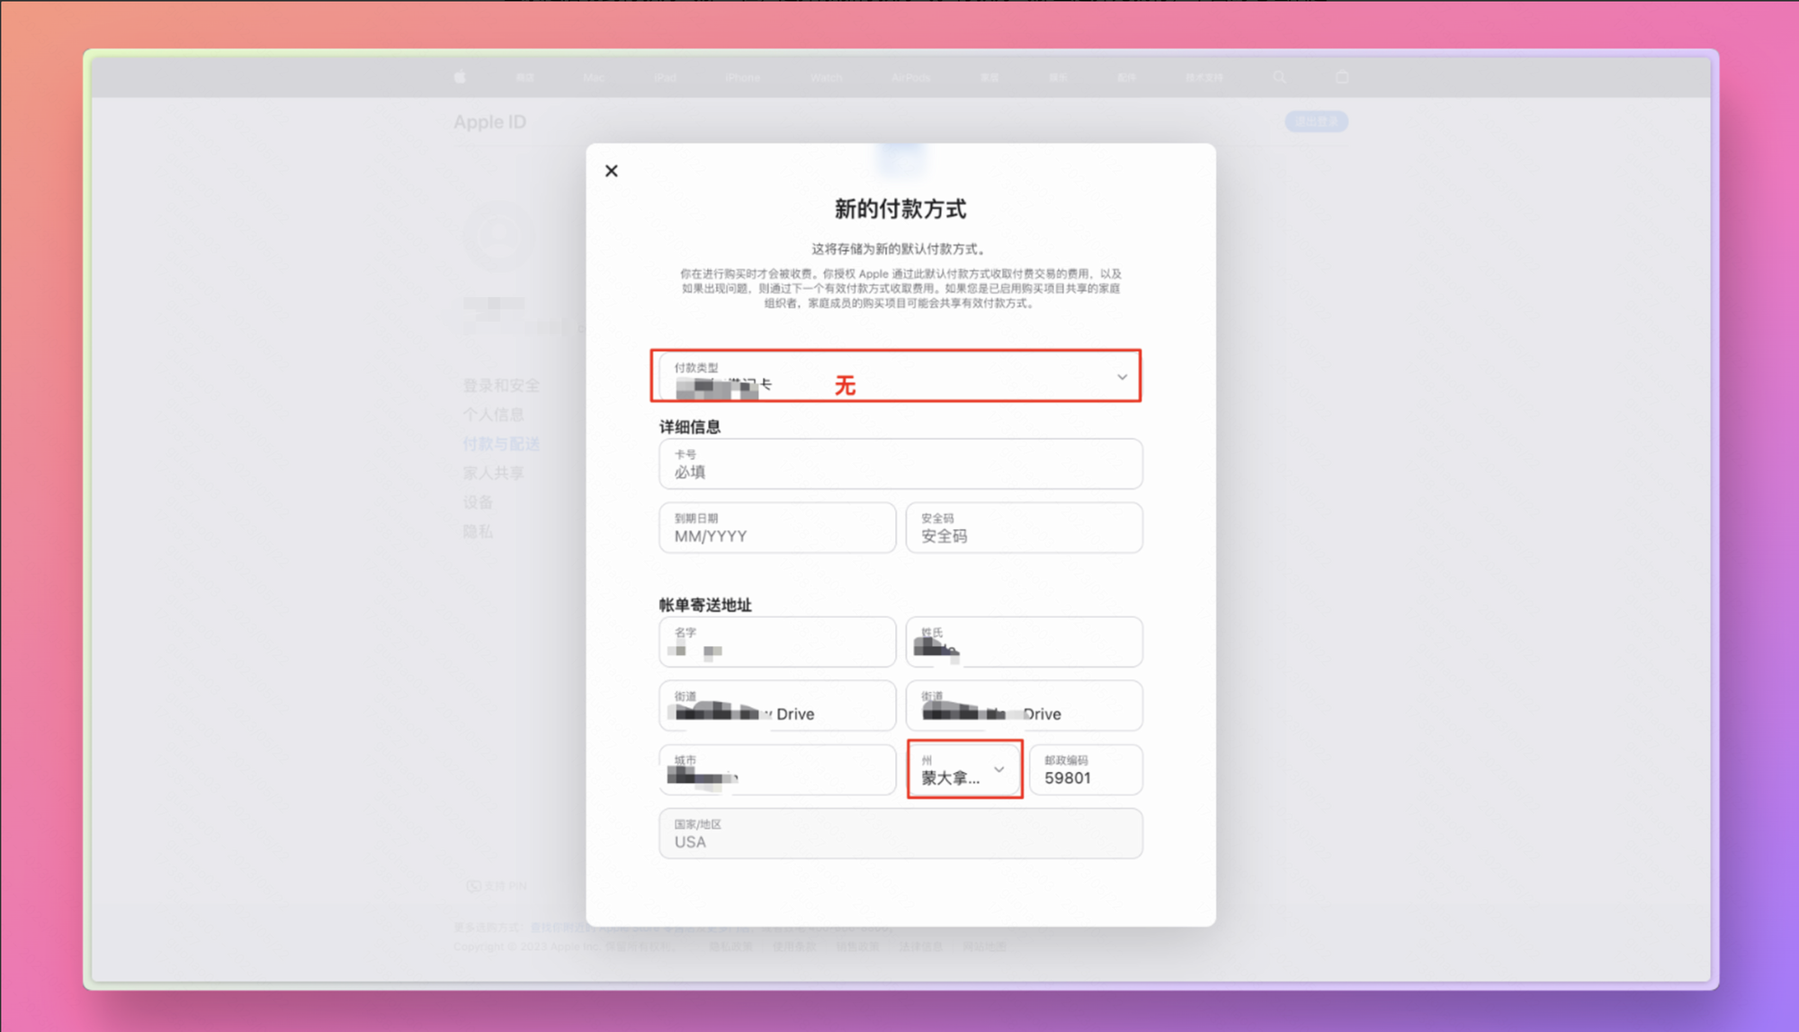Click the first 街道 street field
This screenshot has width=1799, height=1032.
click(x=777, y=705)
